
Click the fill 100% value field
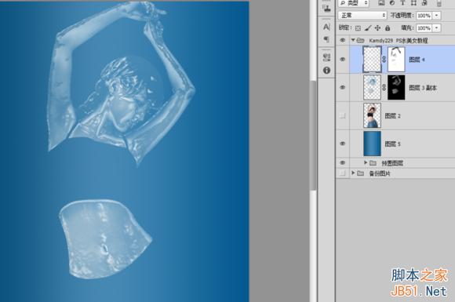point(424,28)
